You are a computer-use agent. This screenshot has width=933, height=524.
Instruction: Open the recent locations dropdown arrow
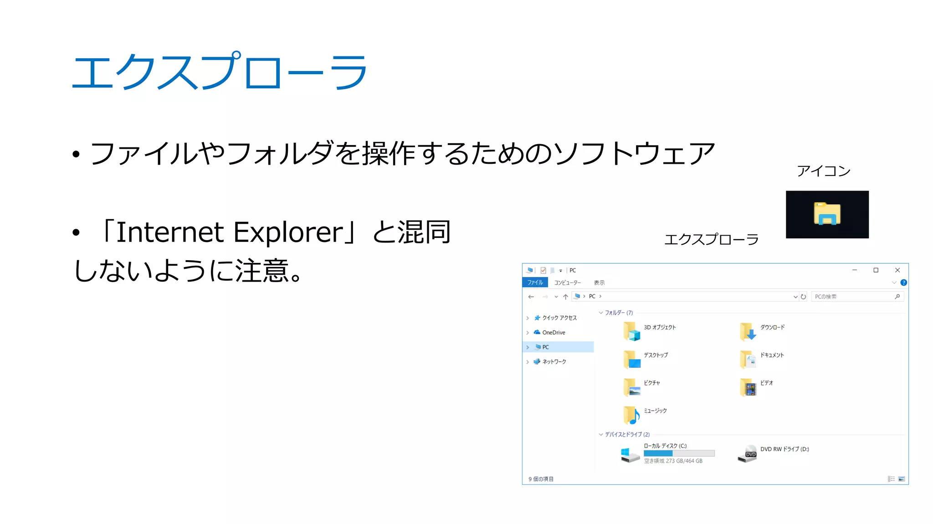(x=556, y=297)
